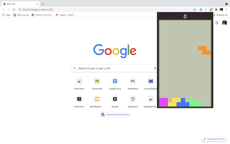Open the Google account avatar on page
The image size is (230, 144).
[224, 23]
